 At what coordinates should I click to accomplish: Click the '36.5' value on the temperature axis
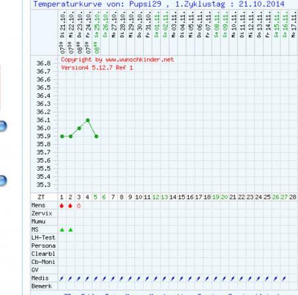44,88
